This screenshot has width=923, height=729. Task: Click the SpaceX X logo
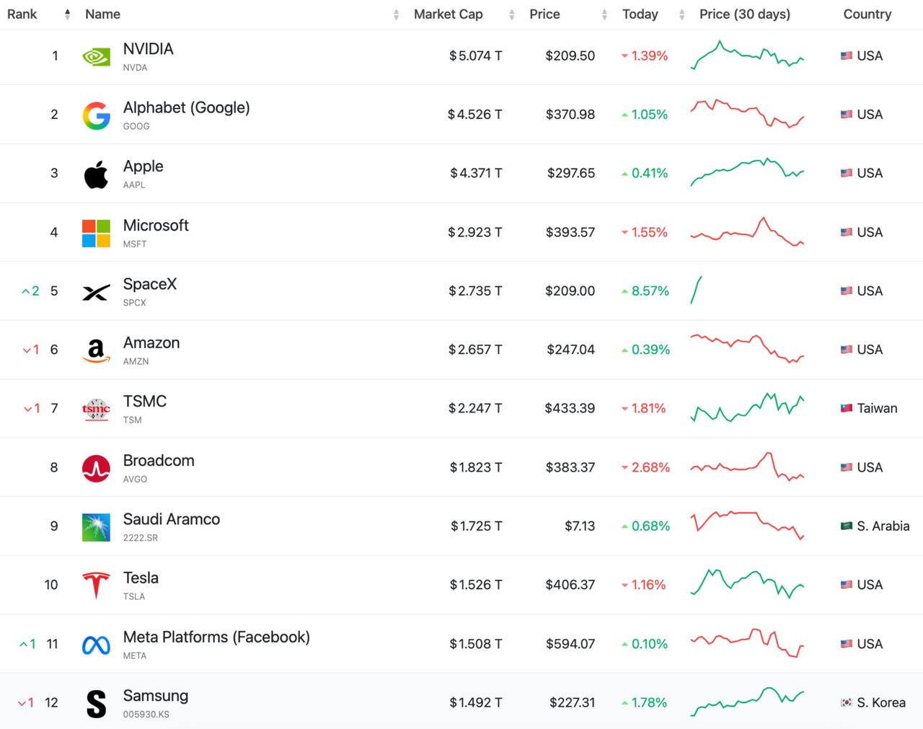click(96, 292)
